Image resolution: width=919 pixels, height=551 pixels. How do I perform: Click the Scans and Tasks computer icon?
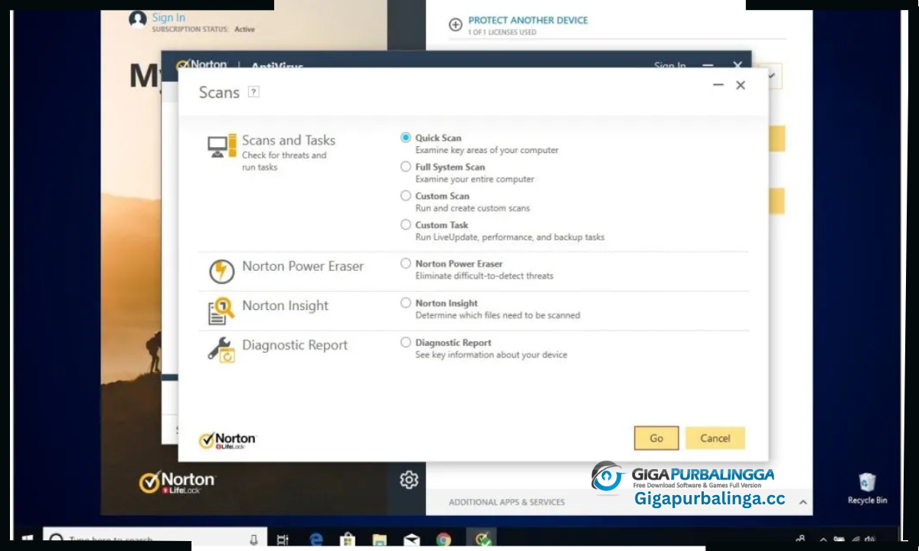click(x=222, y=145)
